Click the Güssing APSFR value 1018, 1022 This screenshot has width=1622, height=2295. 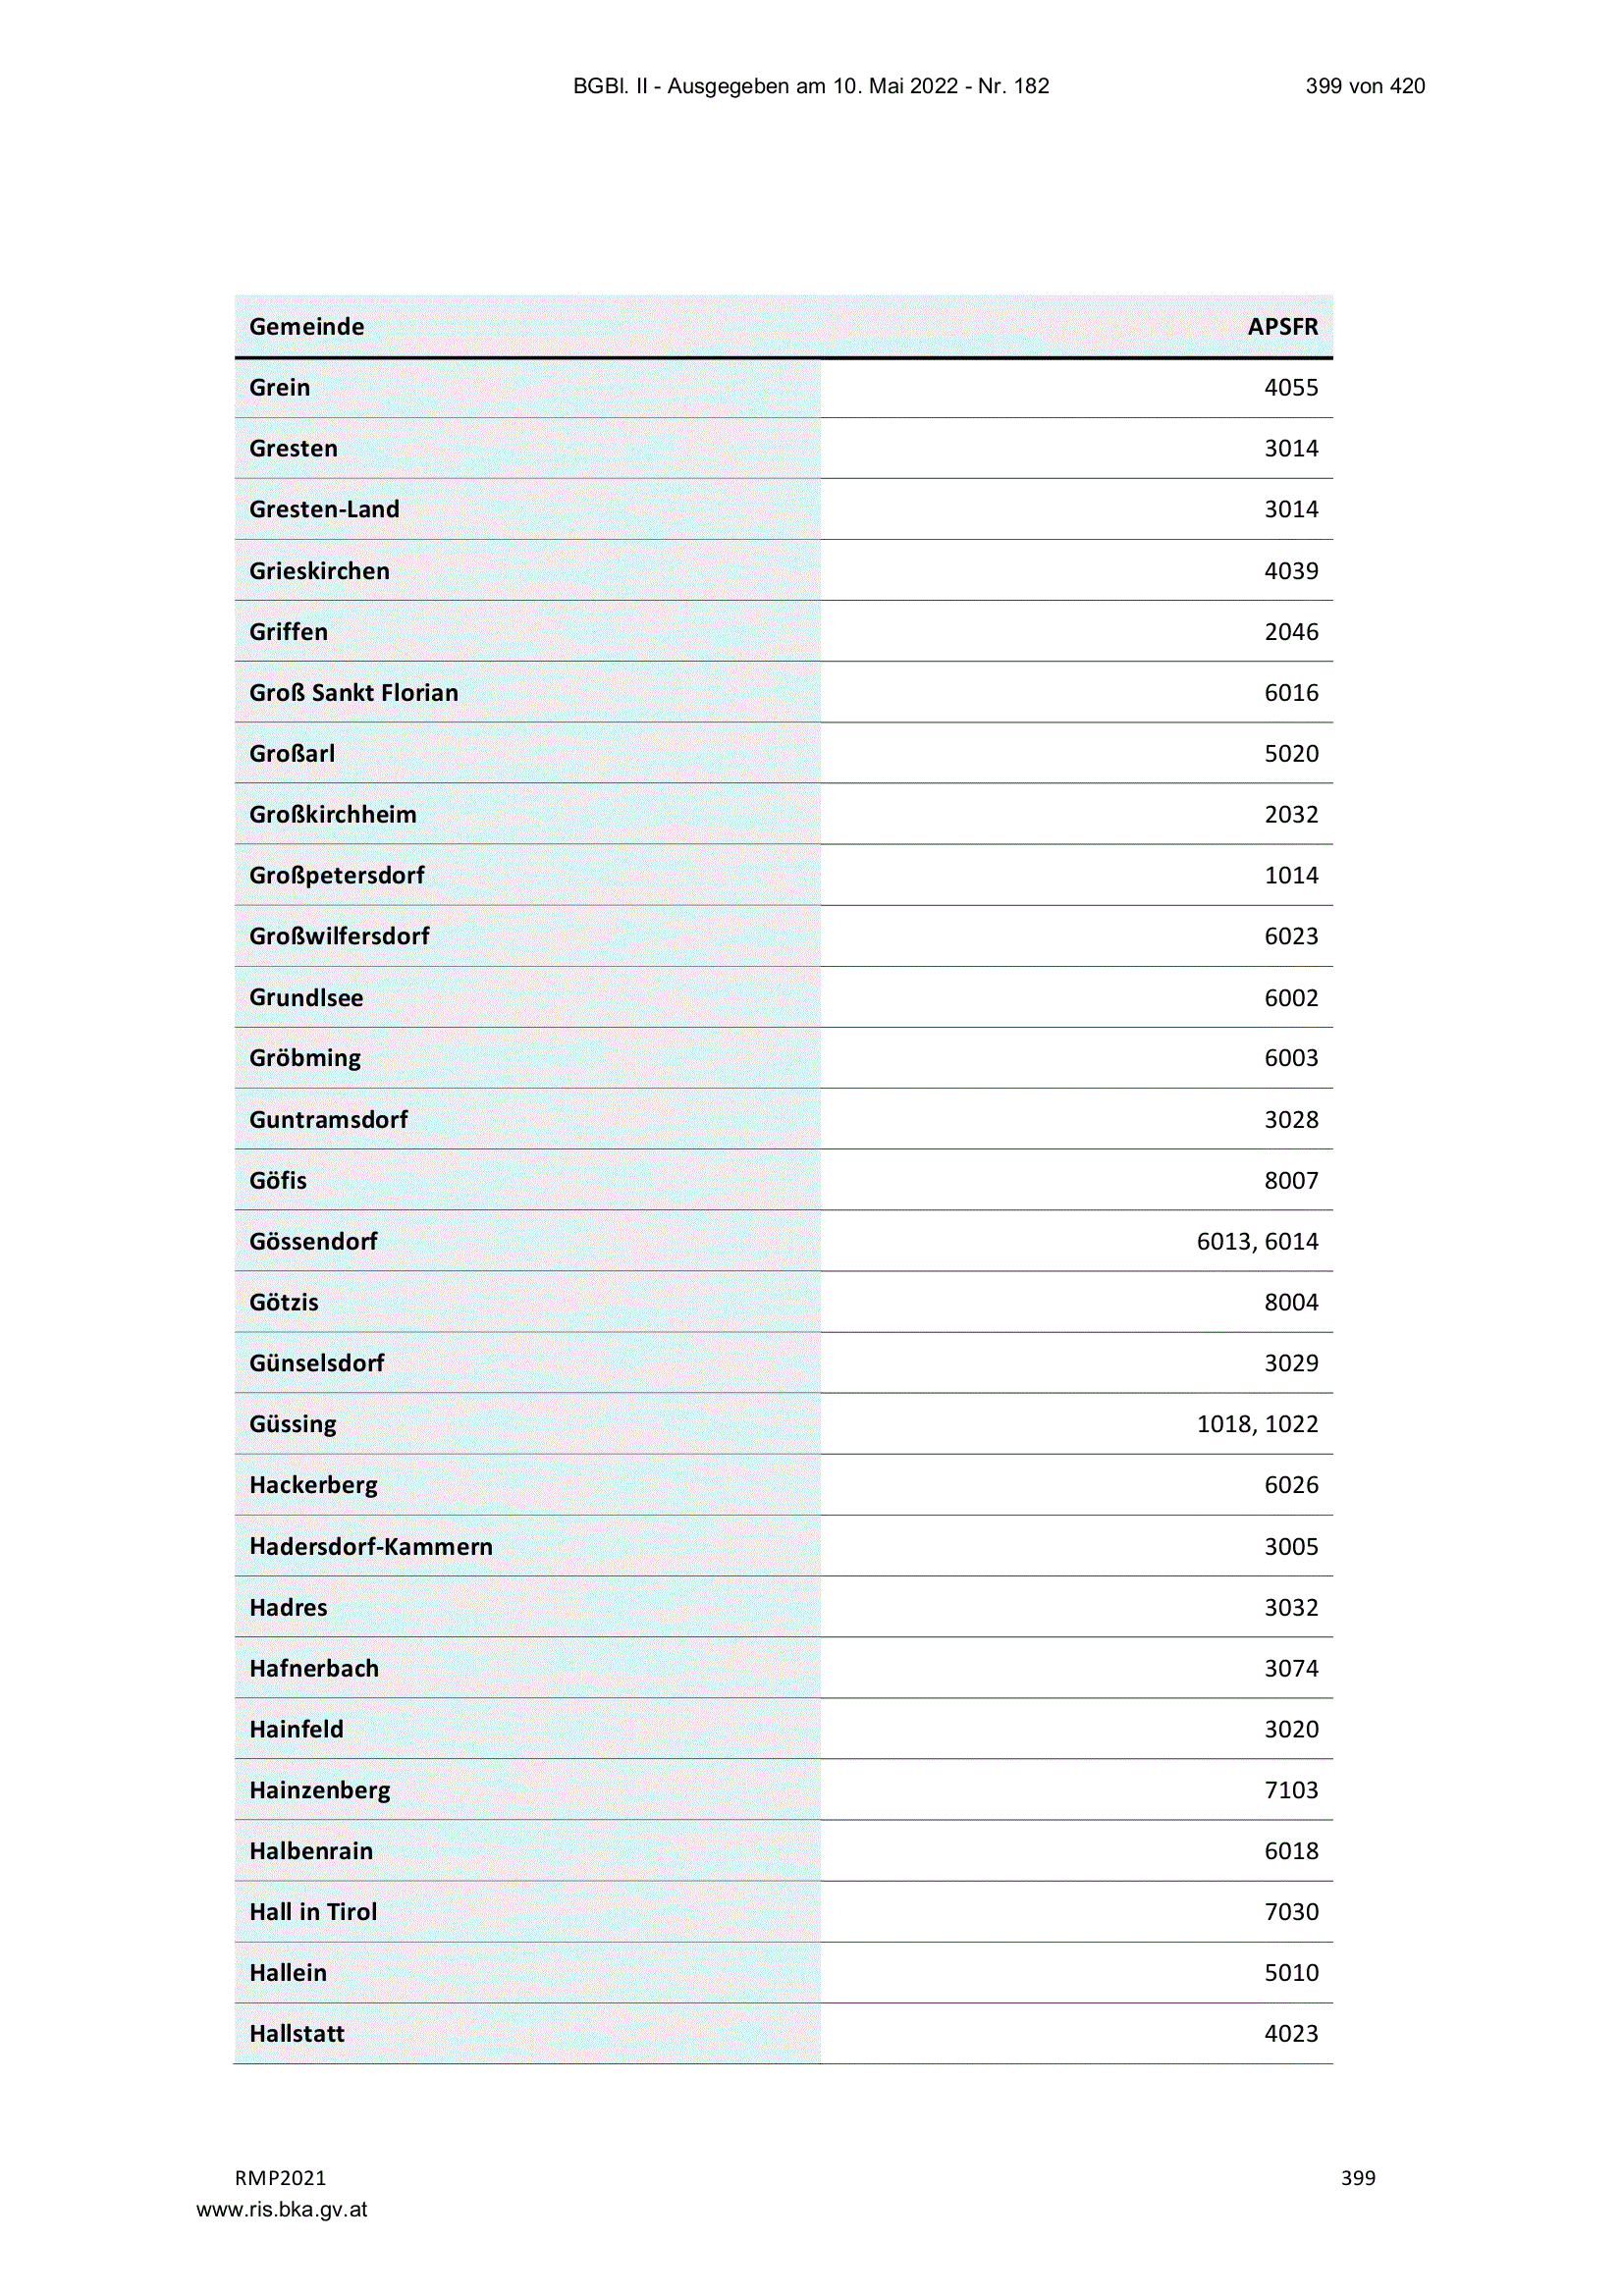1257,1424
